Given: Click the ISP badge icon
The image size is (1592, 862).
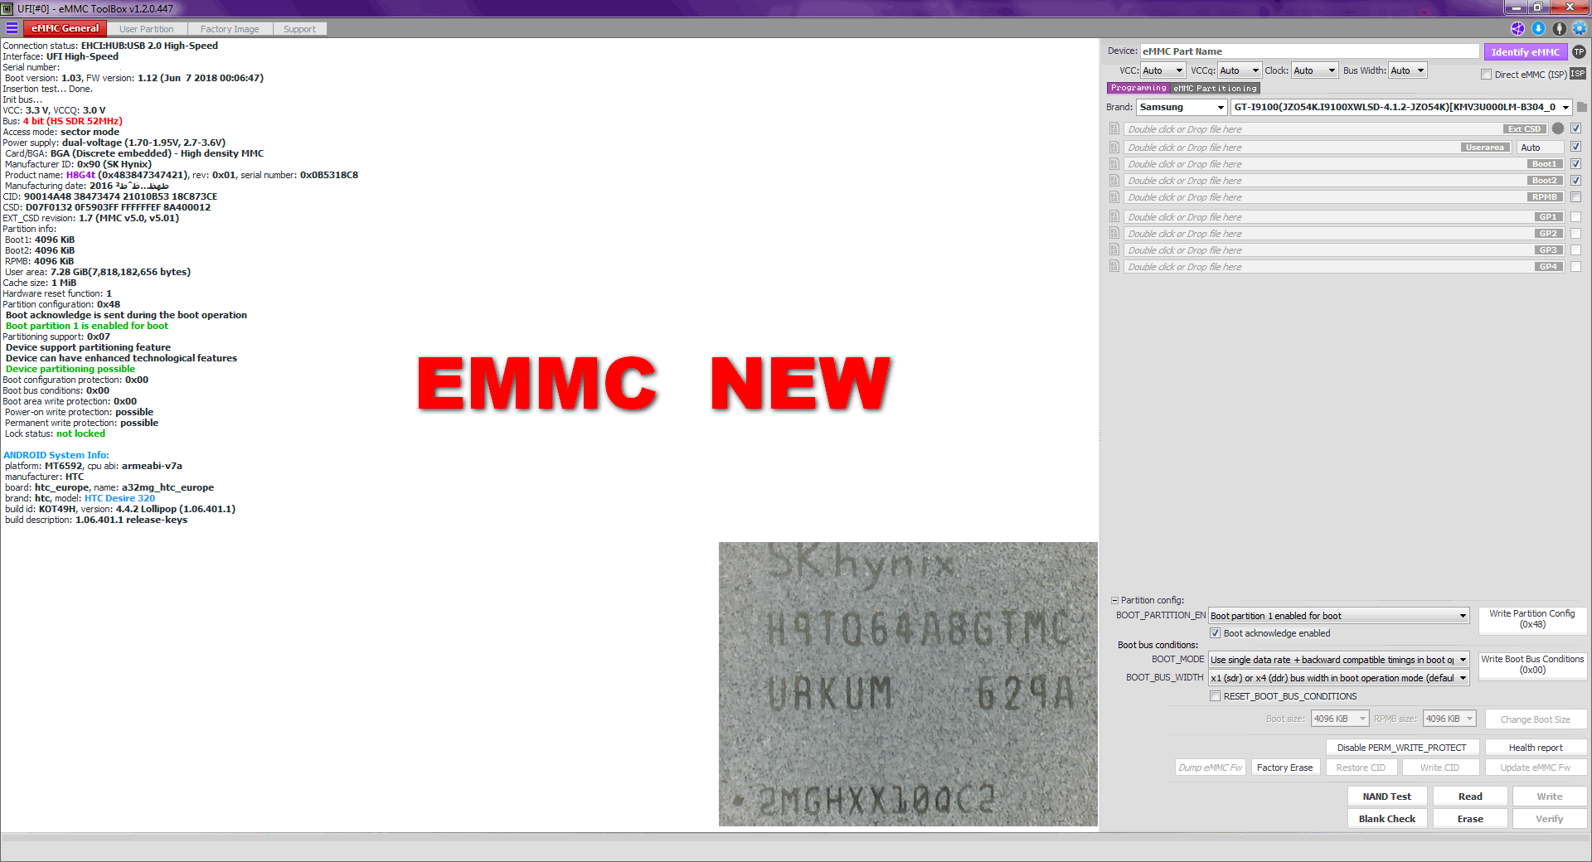Looking at the screenshot, I should click(x=1577, y=74).
